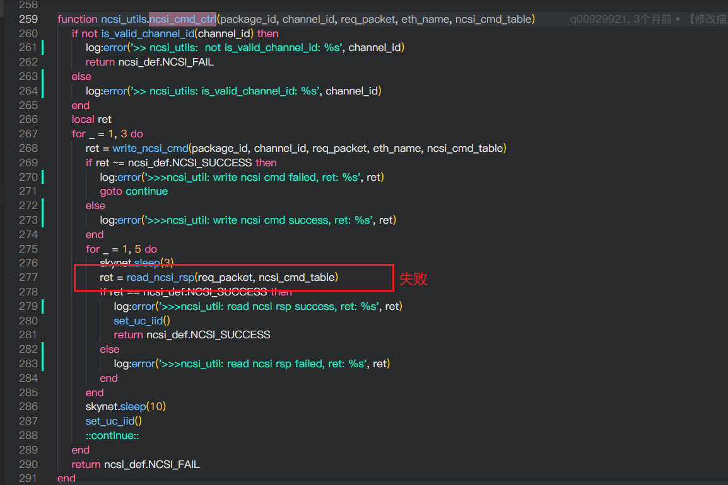Click the NCSI_FAIL return value on line 290
The height and width of the screenshot is (485, 728).
pyautogui.click(x=152, y=464)
